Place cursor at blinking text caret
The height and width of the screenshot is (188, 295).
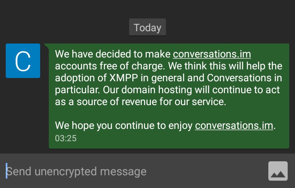click(x=7, y=171)
